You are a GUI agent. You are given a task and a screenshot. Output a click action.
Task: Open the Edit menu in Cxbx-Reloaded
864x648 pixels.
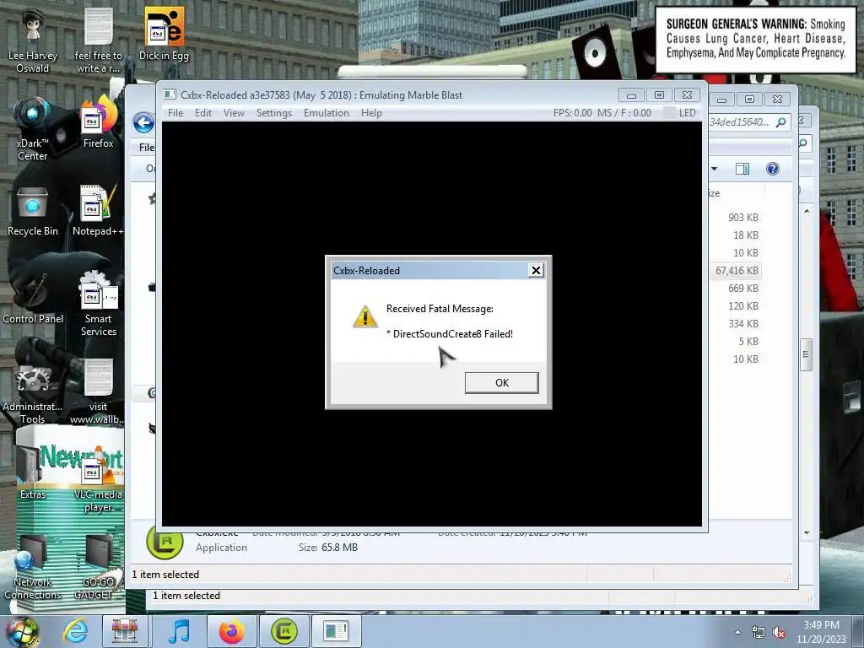pyautogui.click(x=202, y=112)
